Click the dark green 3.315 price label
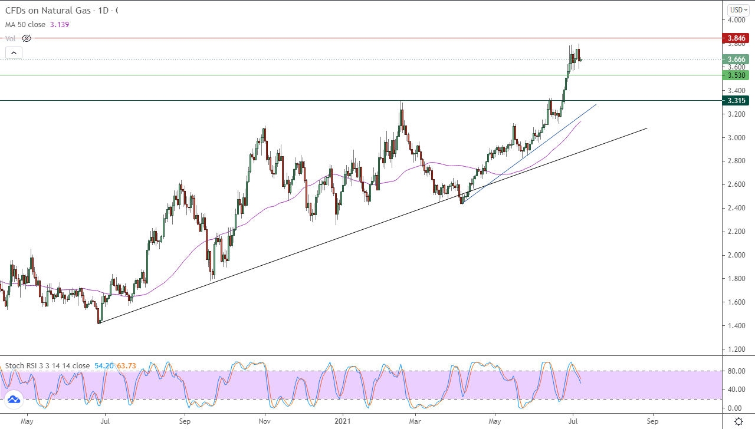 click(736, 100)
